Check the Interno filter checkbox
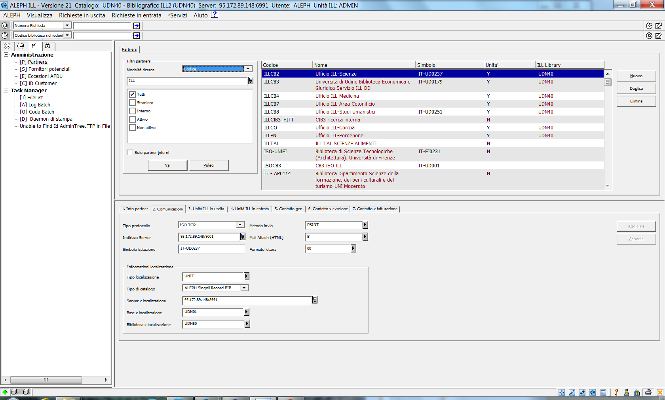This screenshot has height=400, width=665. [132, 111]
